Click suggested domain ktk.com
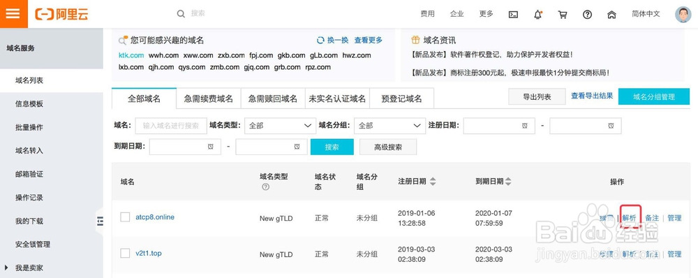Image resolution: width=698 pixels, height=278 pixels. click(x=131, y=55)
